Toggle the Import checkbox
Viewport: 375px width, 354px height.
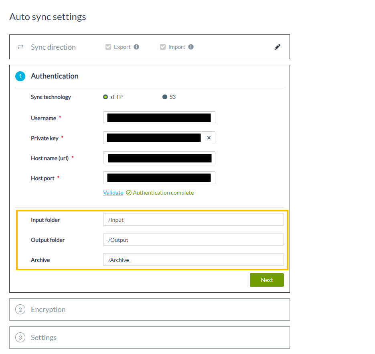pos(163,47)
